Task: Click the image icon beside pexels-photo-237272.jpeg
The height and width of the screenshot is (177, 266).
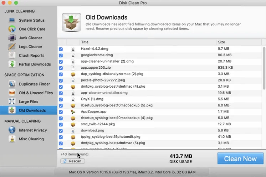Action: pyautogui.click(x=73, y=80)
